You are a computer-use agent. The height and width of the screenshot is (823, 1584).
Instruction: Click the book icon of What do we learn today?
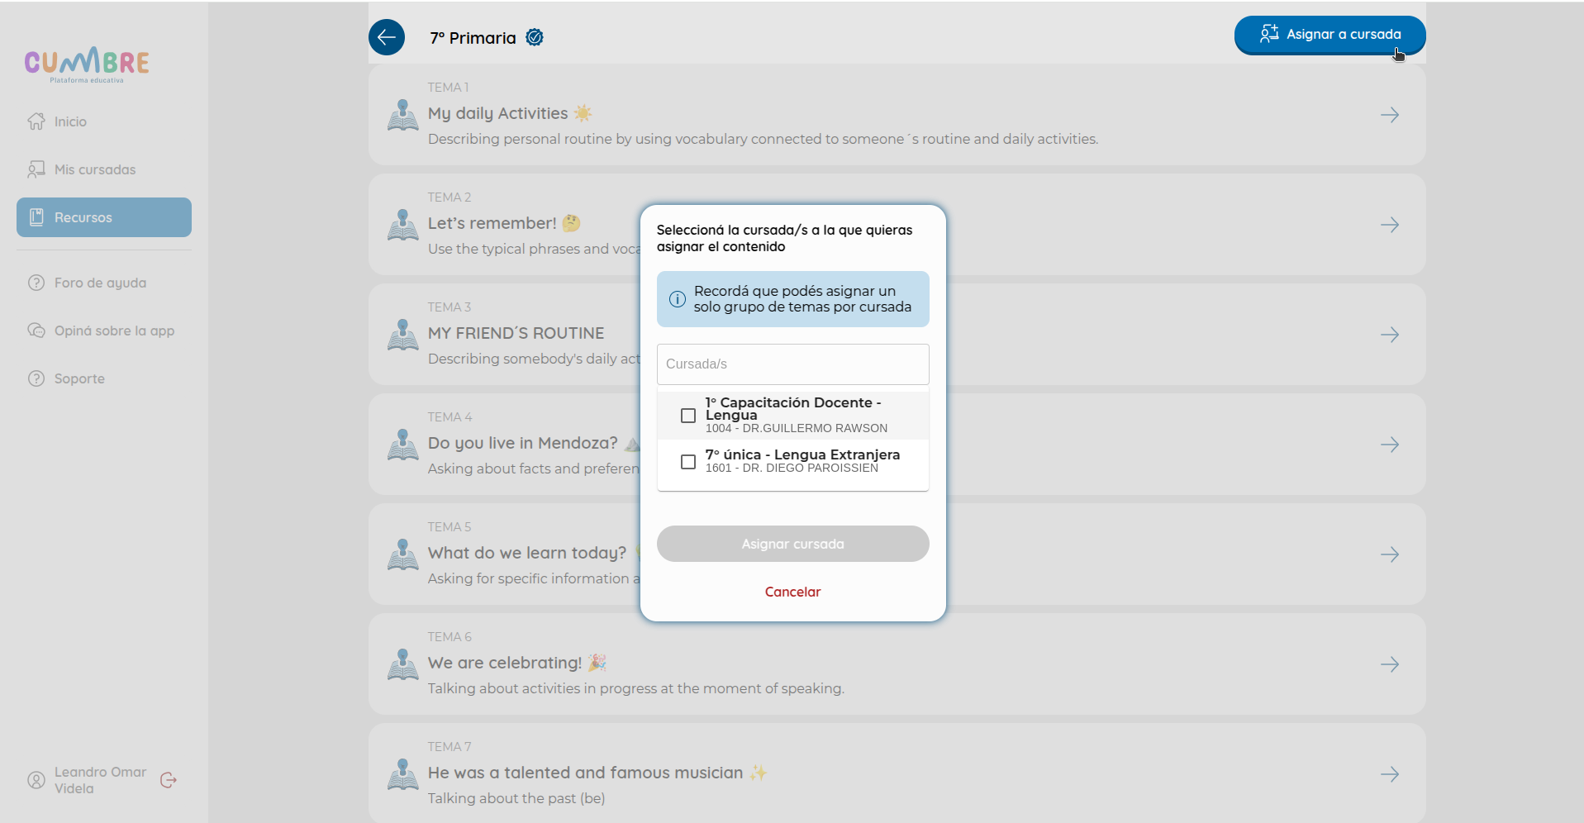(403, 554)
